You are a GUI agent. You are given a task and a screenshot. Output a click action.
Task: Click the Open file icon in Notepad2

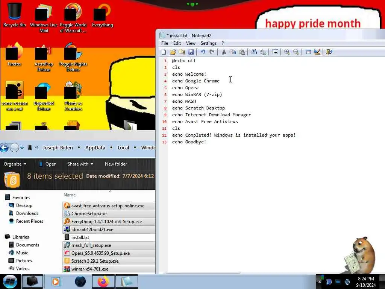[173, 52]
